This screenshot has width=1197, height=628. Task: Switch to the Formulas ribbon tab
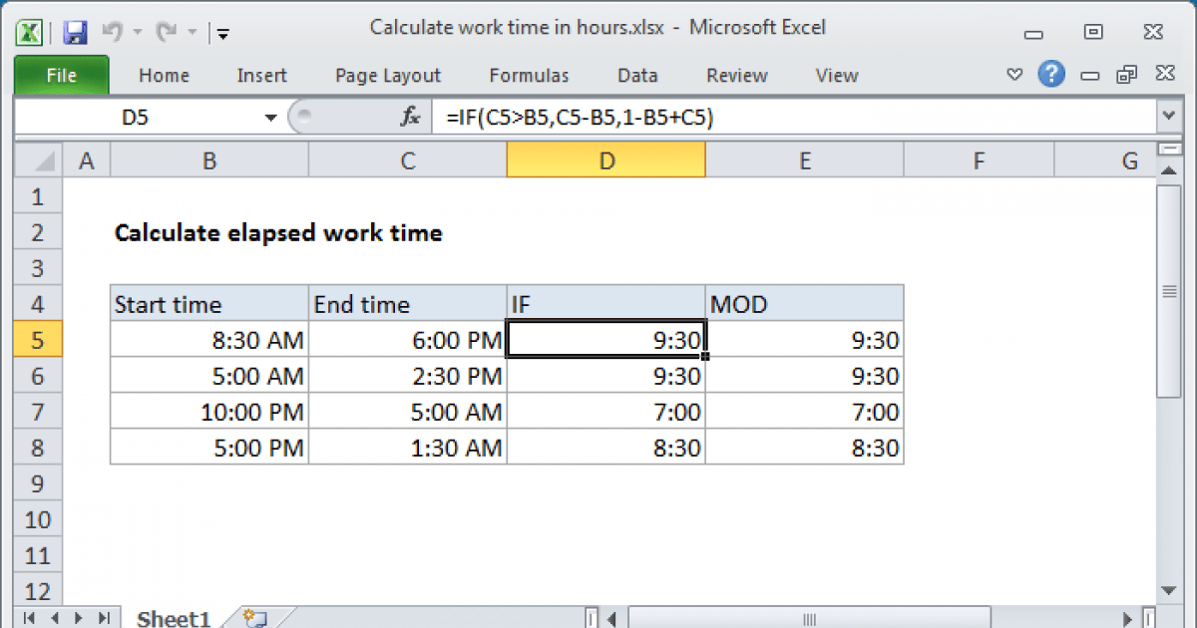529,75
